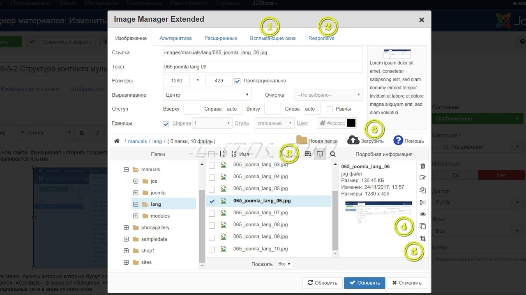Toggle the details panel layout icon

click(x=320, y=154)
